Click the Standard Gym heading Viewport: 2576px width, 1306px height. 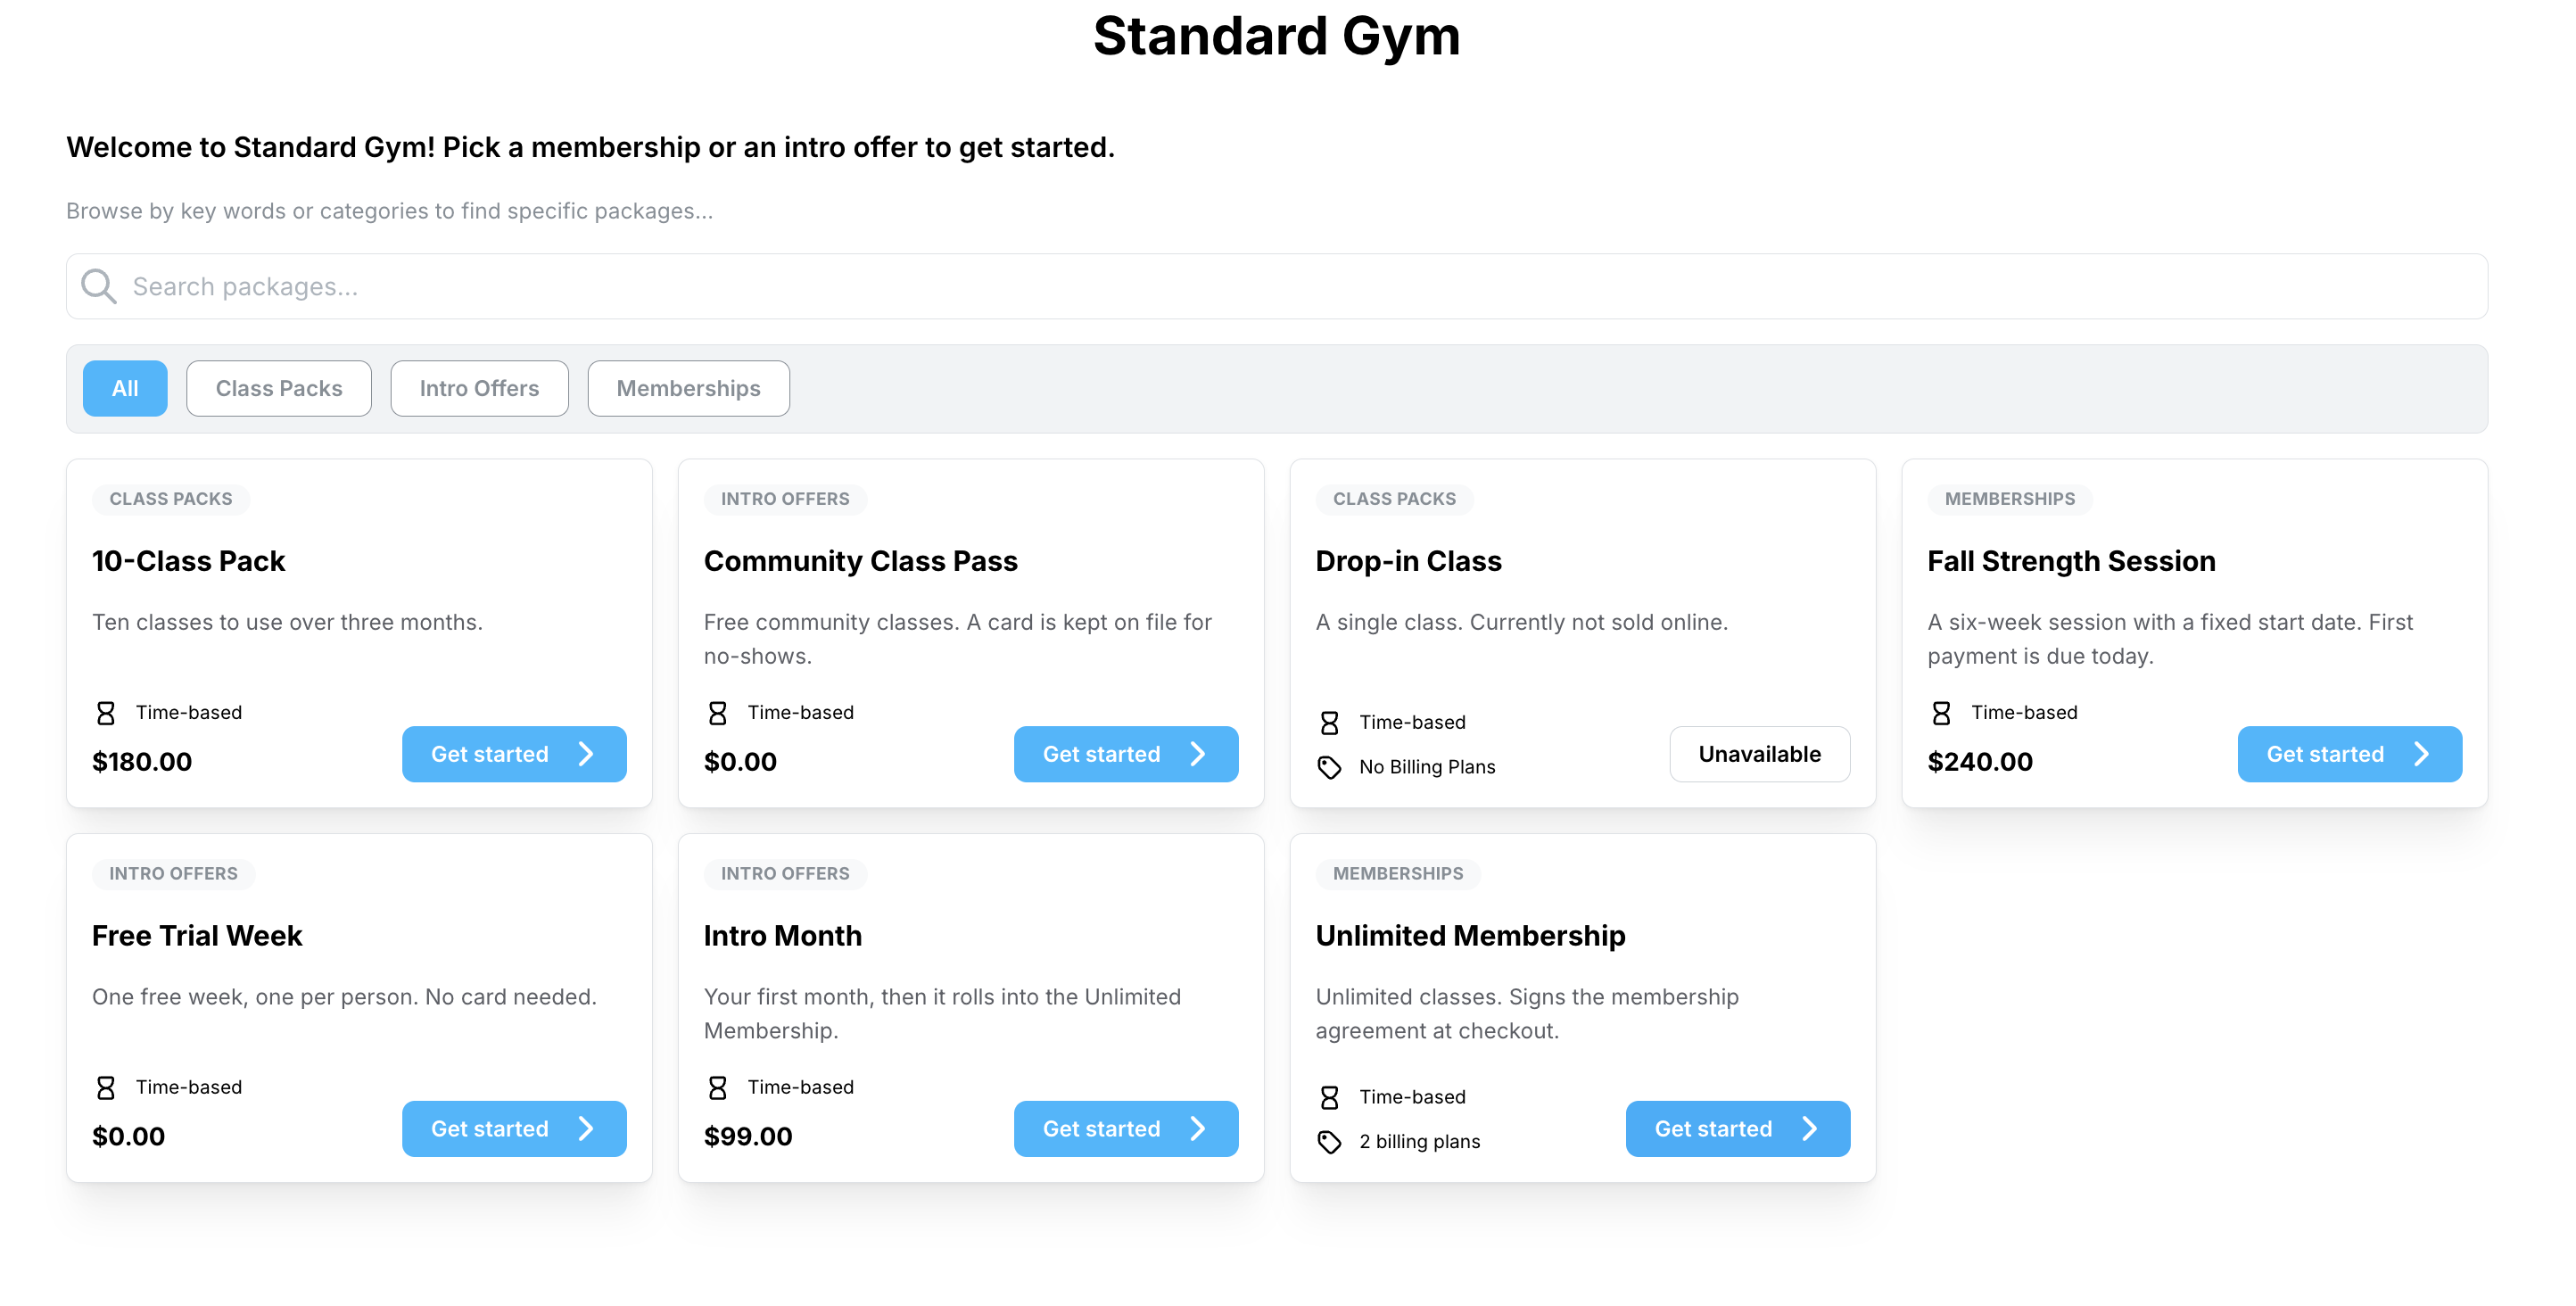(x=1276, y=37)
